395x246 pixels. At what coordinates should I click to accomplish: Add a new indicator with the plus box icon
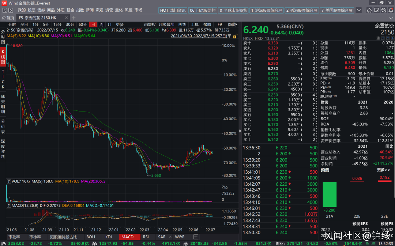point(196,237)
